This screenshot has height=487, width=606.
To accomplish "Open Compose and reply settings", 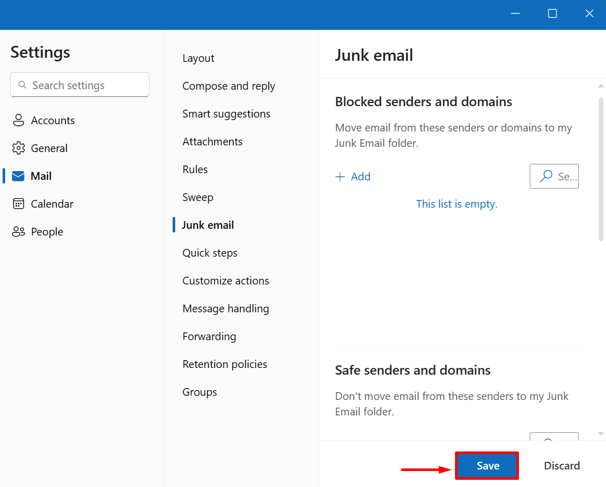I will tap(229, 86).
